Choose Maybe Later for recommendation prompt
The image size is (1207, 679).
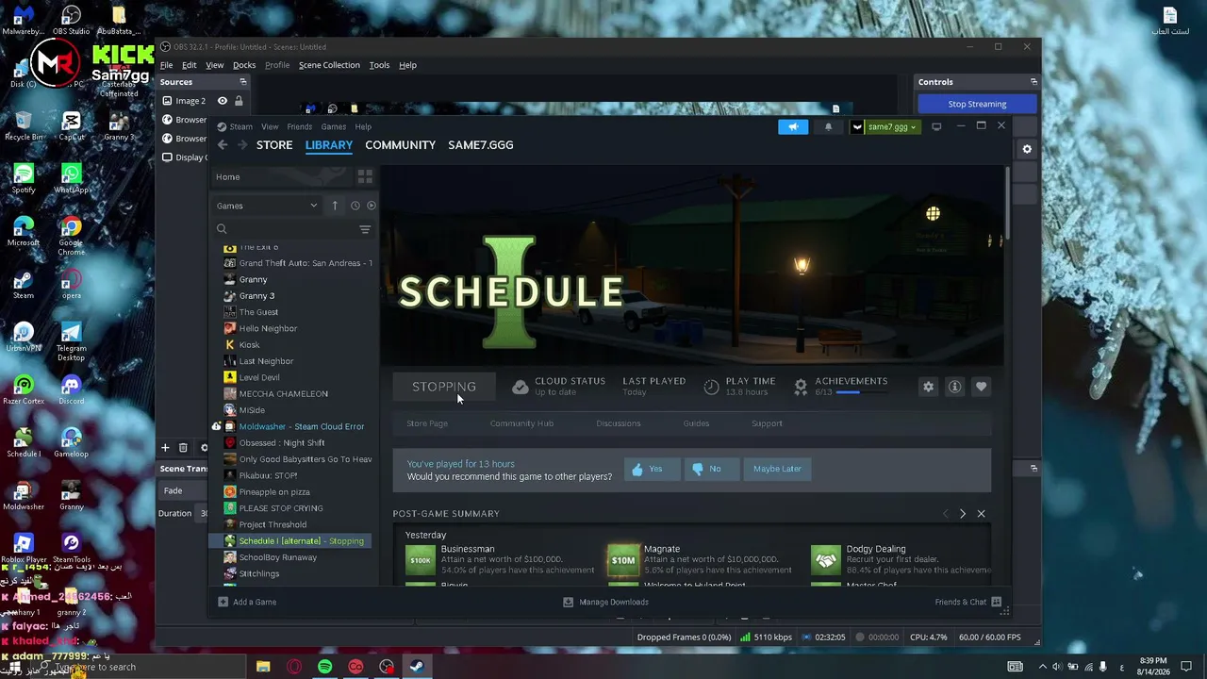(x=777, y=469)
